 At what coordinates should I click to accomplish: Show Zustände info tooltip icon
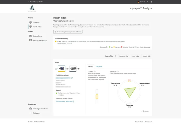click(107, 47)
